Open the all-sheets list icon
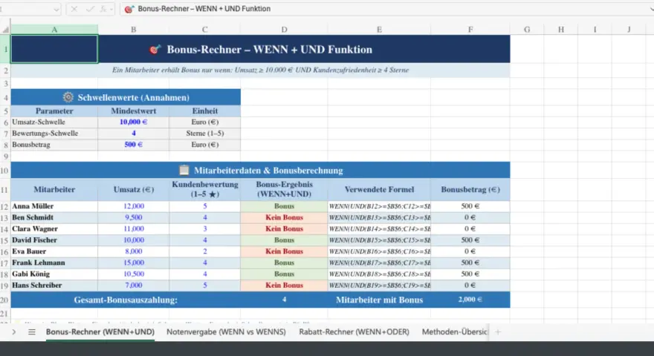The image size is (654, 356). click(x=32, y=332)
